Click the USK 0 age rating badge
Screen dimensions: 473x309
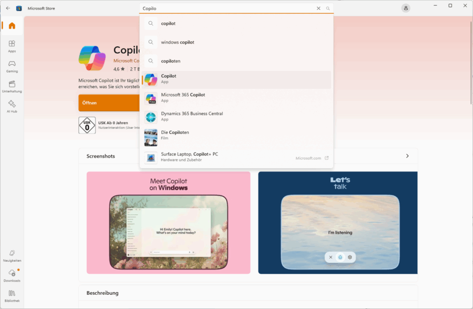click(x=87, y=125)
